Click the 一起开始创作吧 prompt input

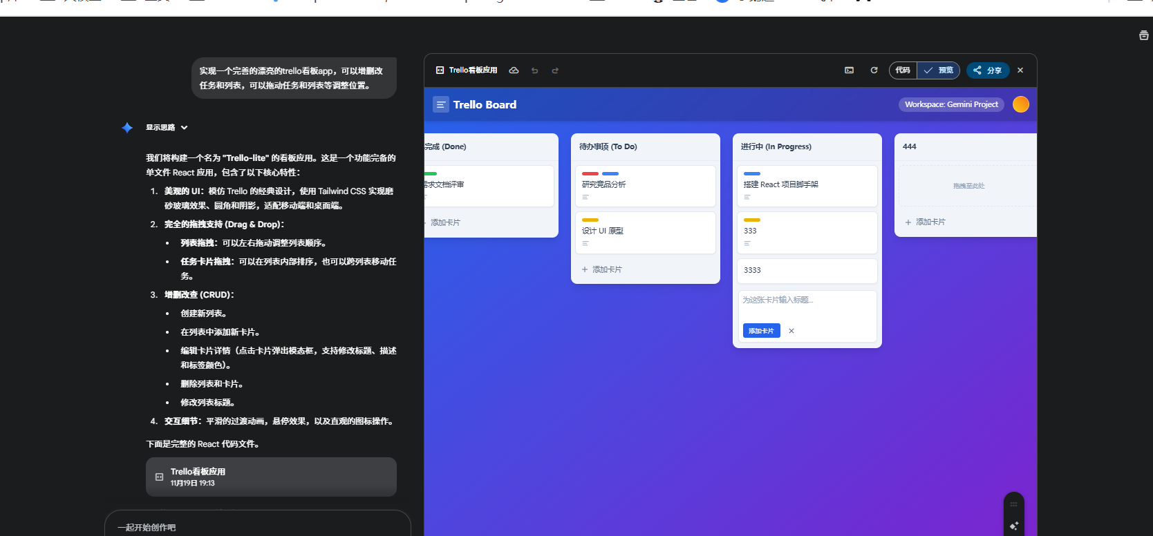(x=257, y=527)
